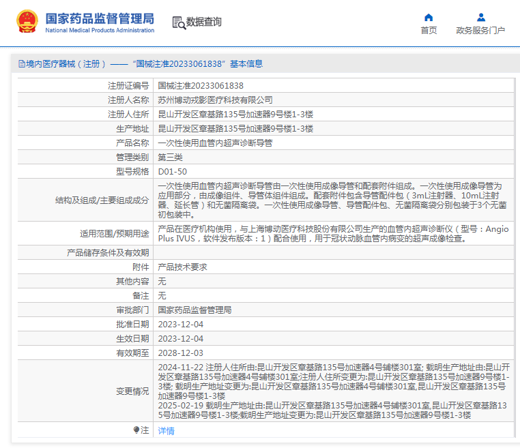Click the 生产地址 address value
The height and width of the screenshot is (448, 520).
(235, 129)
